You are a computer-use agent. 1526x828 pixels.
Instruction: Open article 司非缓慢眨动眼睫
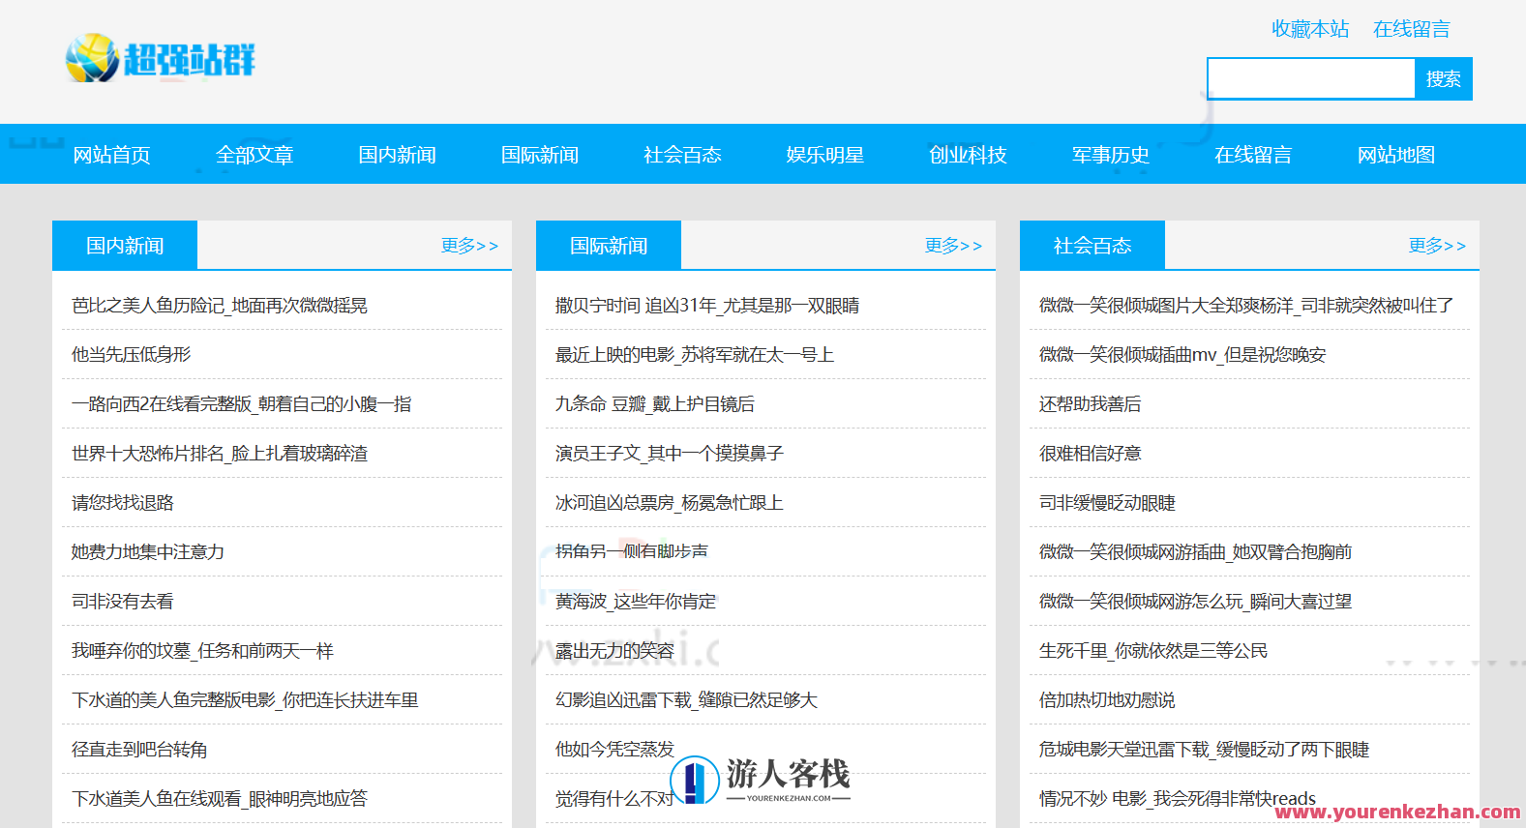click(1108, 503)
